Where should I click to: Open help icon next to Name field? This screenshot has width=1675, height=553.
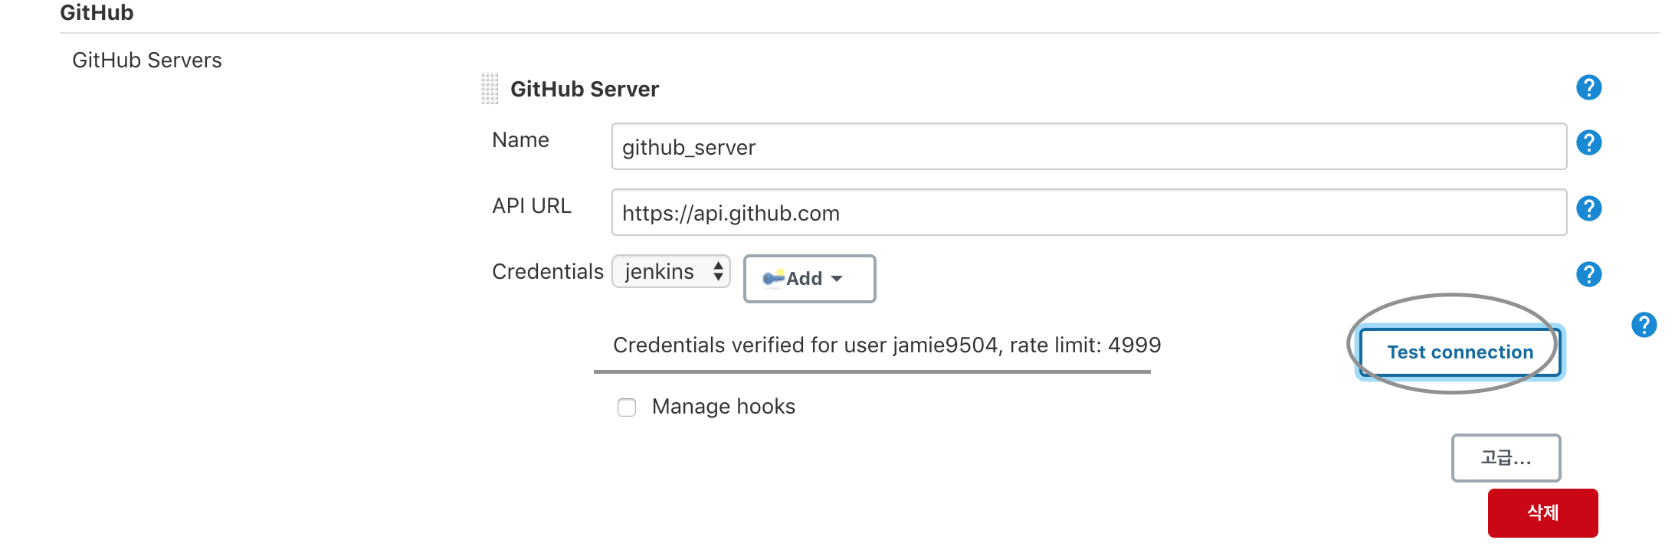[1588, 142]
